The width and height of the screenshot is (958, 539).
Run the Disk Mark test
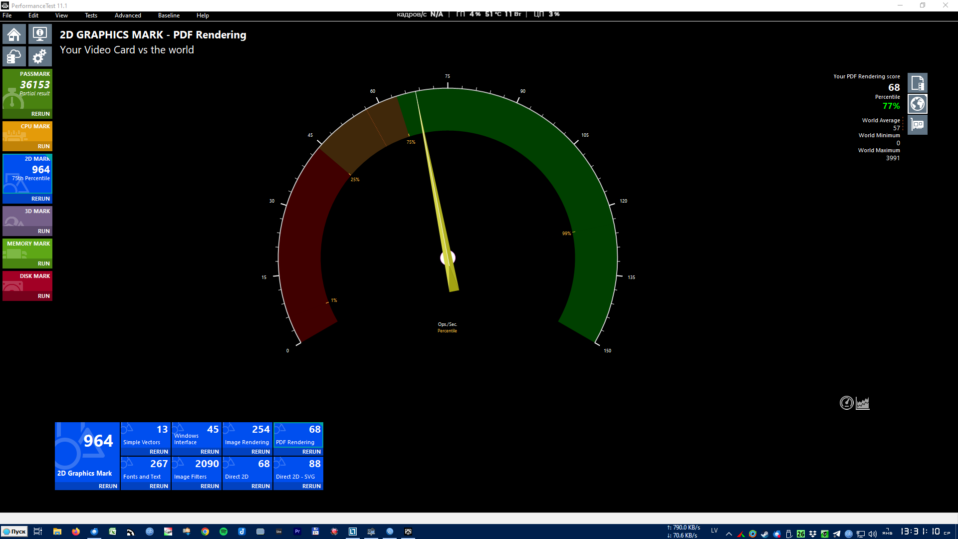pyautogui.click(x=43, y=296)
